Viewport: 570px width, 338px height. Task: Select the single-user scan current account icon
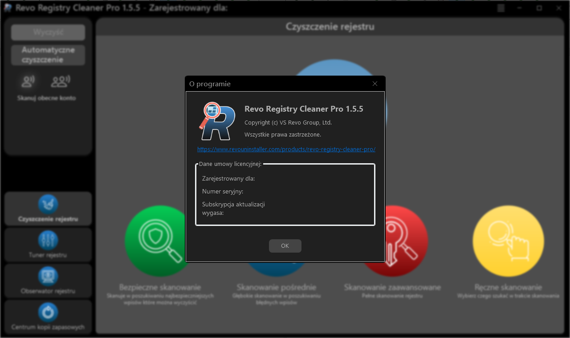coord(28,81)
